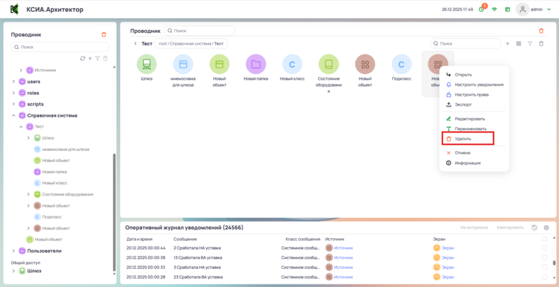Tick the select-all checkbox in journal header
The image size is (559, 287).
point(544,239)
